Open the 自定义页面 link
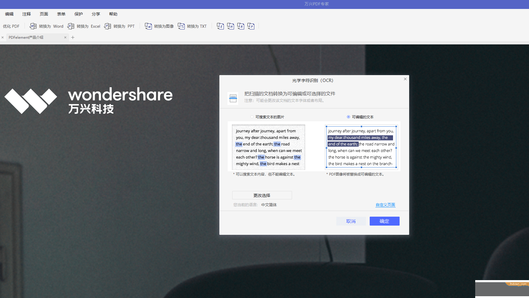This screenshot has height=298, width=529. [385, 205]
